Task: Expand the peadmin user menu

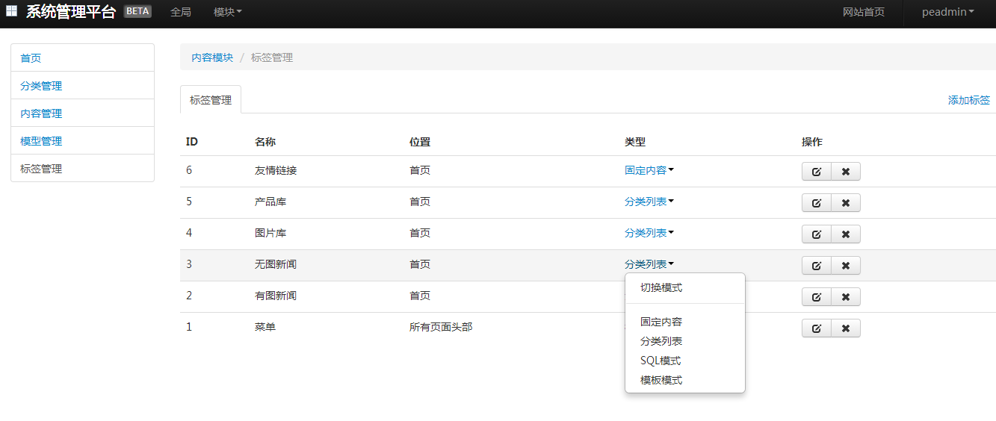Action: point(947,12)
